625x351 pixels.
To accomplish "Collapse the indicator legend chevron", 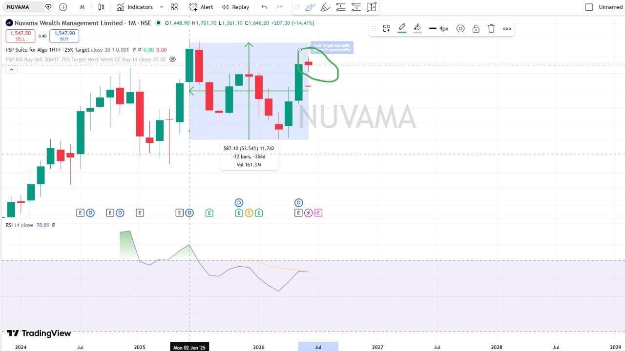I will [x=11, y=70].
